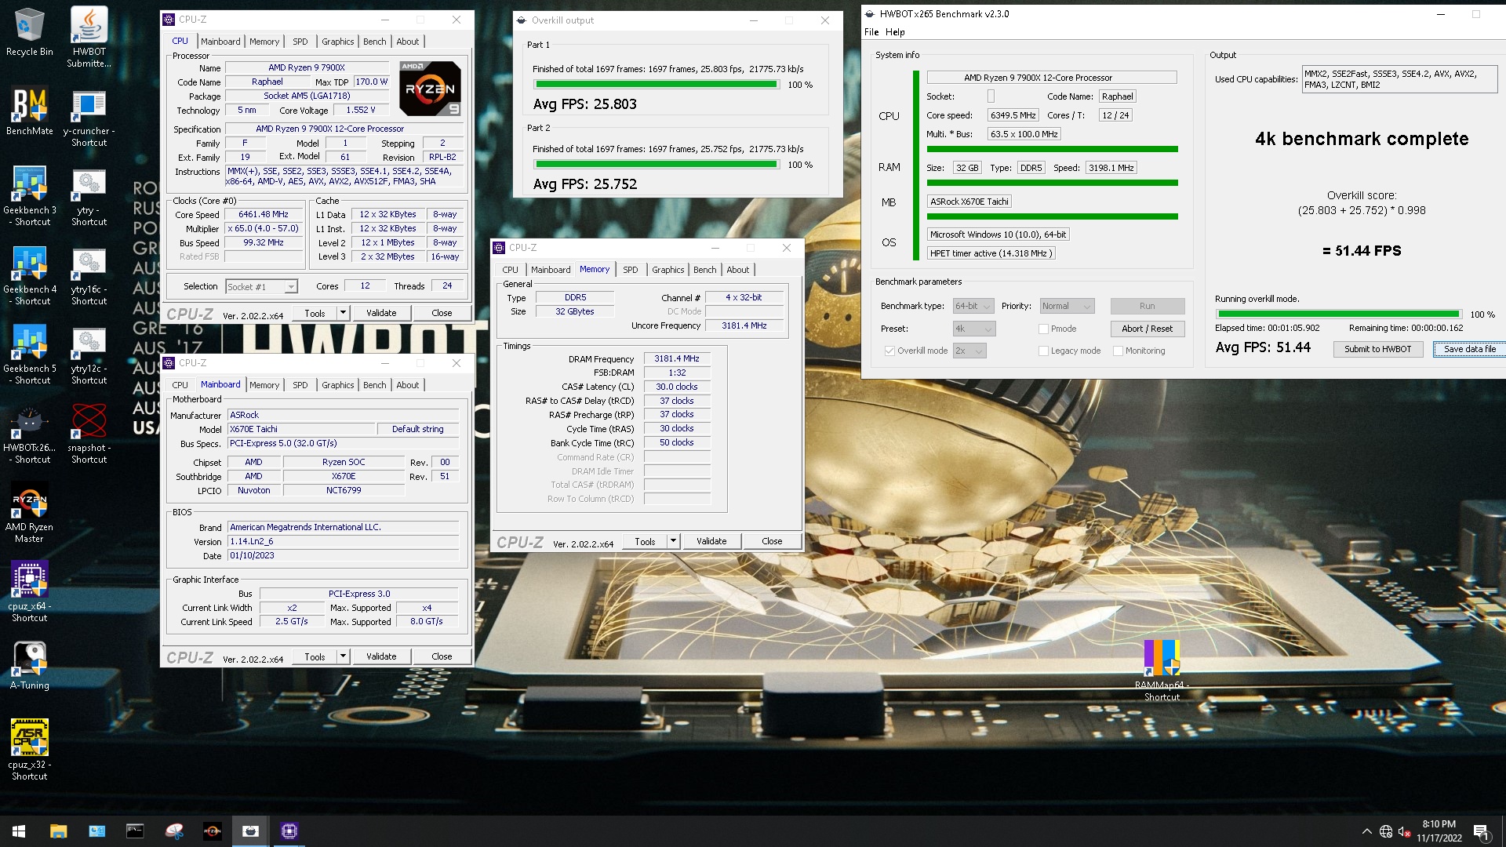Click Part 1 progress bar in Overkill output
This screenshot has width=1506, height=847.
tap(657, 85)
